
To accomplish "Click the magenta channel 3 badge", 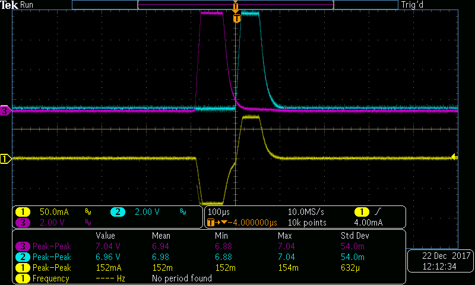I will pos(23,222).
